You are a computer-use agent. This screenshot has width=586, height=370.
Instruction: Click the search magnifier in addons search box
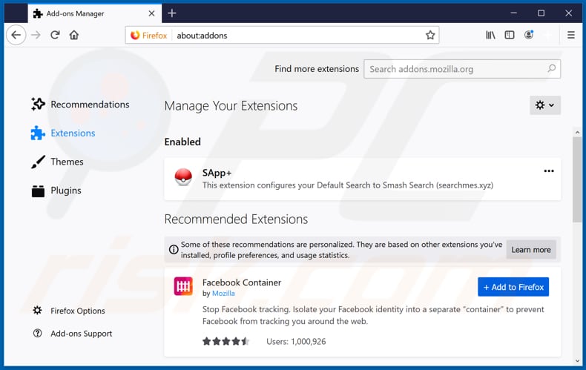click(552, 69)
